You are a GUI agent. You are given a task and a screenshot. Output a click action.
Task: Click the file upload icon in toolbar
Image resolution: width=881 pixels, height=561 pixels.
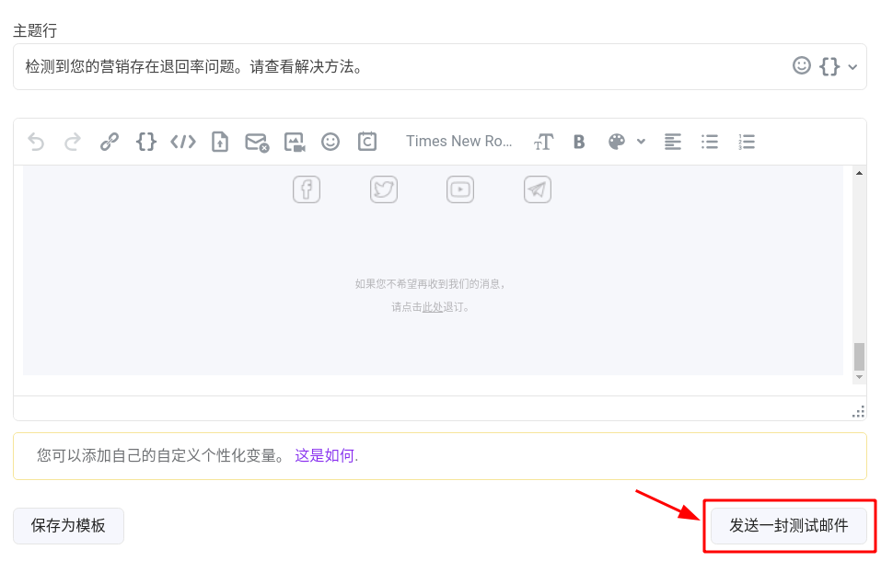click(220, 142)
